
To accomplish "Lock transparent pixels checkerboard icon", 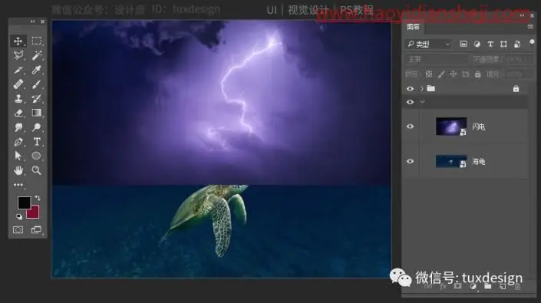I will [428, 74].
